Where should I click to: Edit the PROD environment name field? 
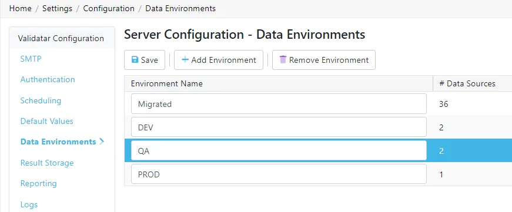click(279, 174)
